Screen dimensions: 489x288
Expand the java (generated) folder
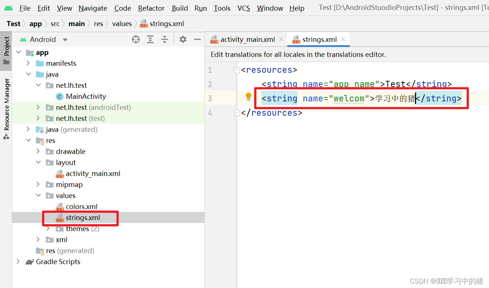pyautogui.click(x=28, y=129)
